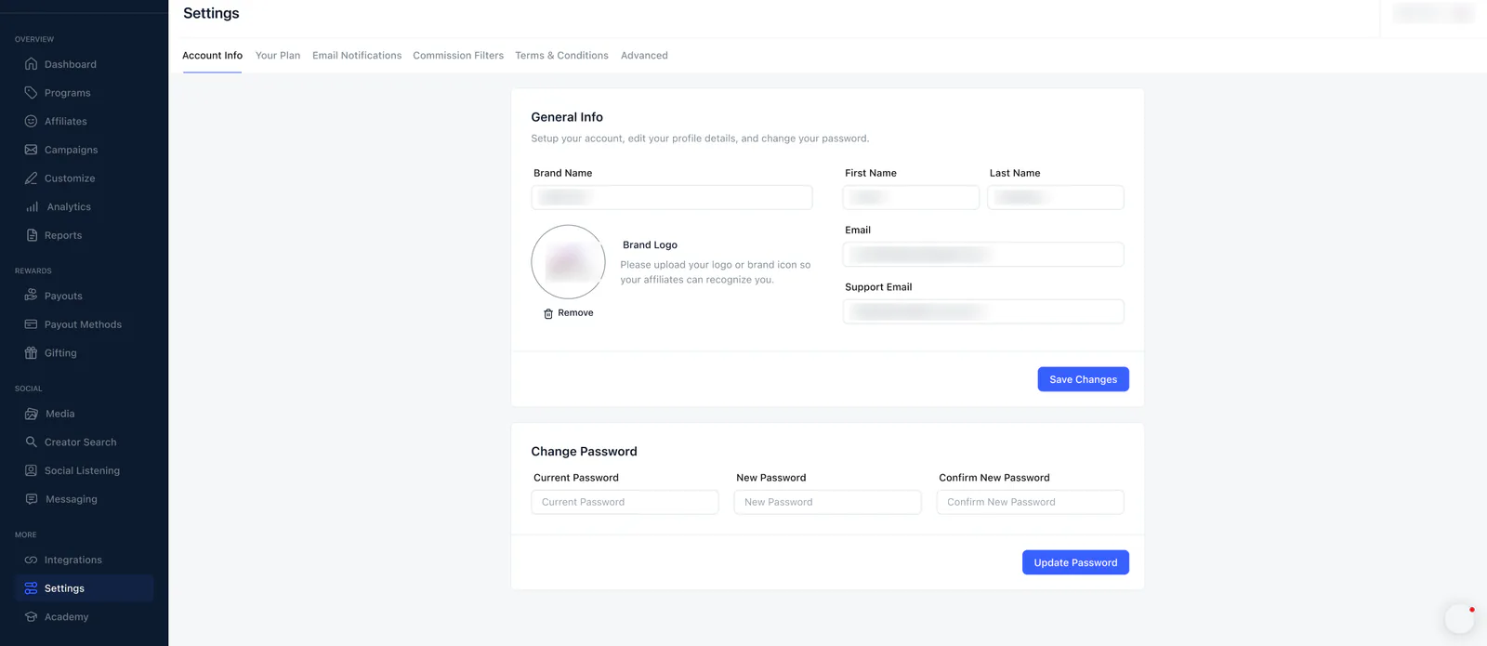Click the Messaging chat icon
The image size is (1487, 646).
32,499
